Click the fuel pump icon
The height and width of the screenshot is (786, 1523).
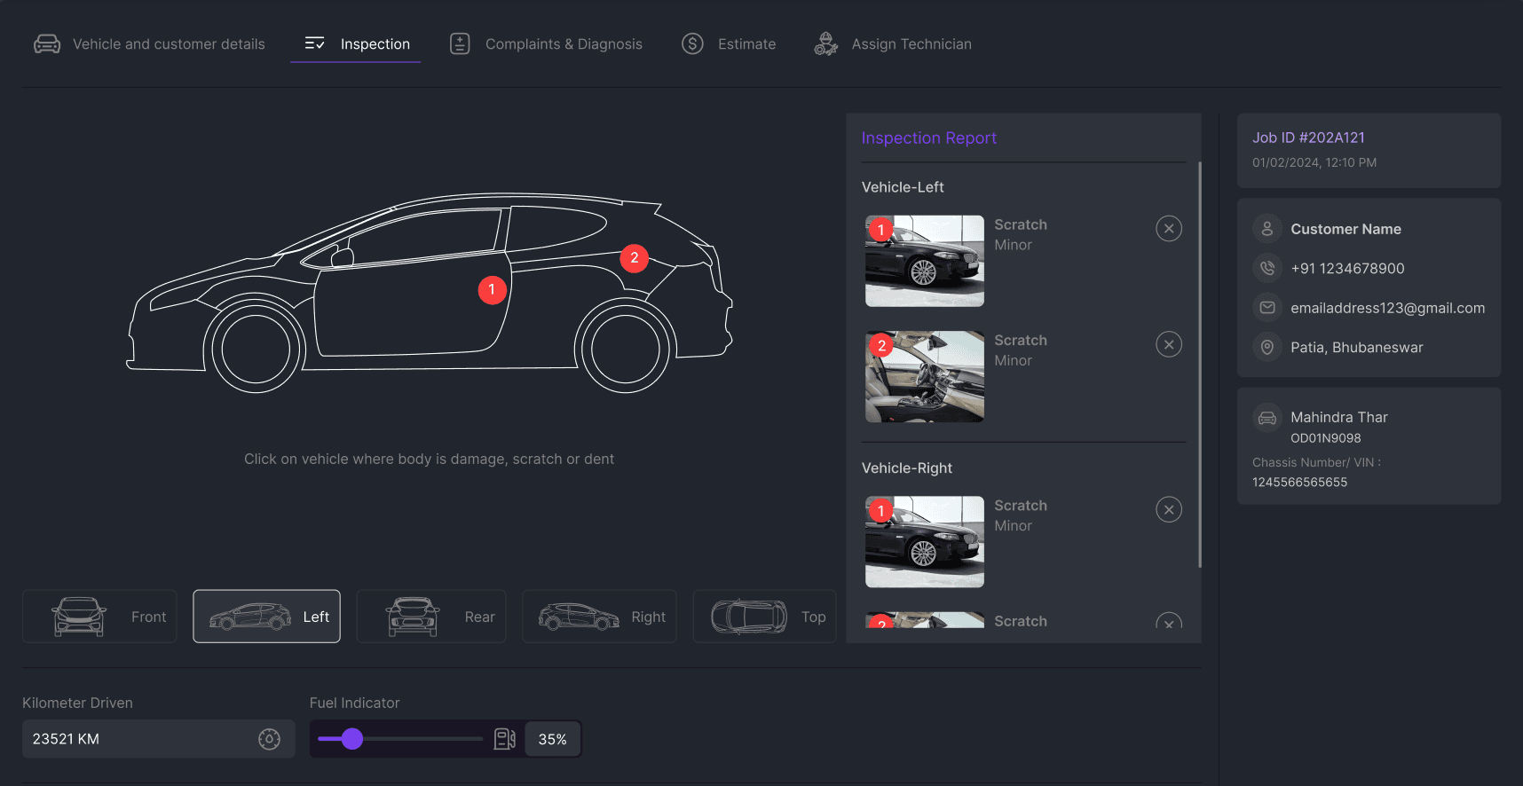[504, 739]
